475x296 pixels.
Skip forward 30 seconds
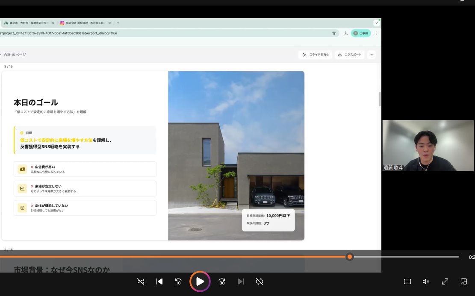coord(222,281)
